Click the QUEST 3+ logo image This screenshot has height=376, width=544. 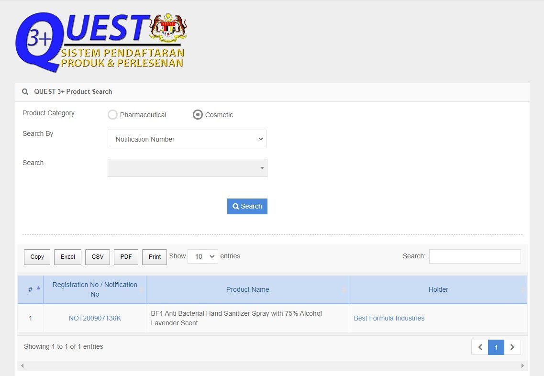pos(101,42)
